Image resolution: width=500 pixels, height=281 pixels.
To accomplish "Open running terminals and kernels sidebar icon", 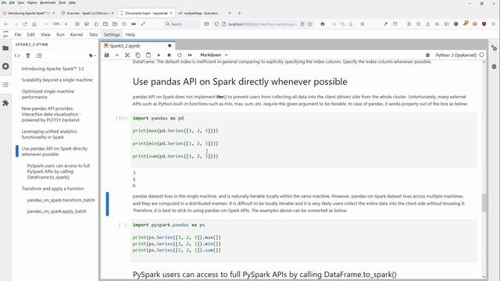I will pos(5,66).
